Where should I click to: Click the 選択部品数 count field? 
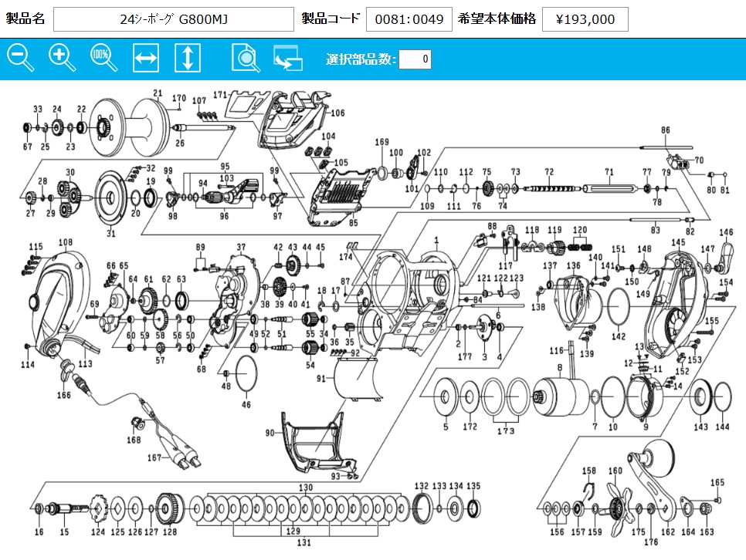coord(415,59)
